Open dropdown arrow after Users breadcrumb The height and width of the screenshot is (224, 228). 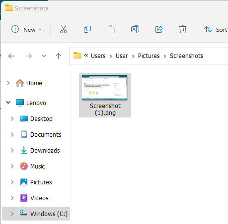pyautogui.click(x=111, y=56)
